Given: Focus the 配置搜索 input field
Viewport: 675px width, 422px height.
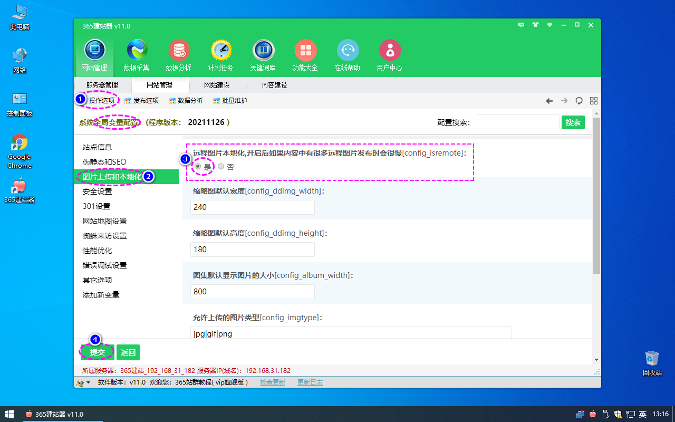Looking at the screenshot, I should click(x=518, y=122).
